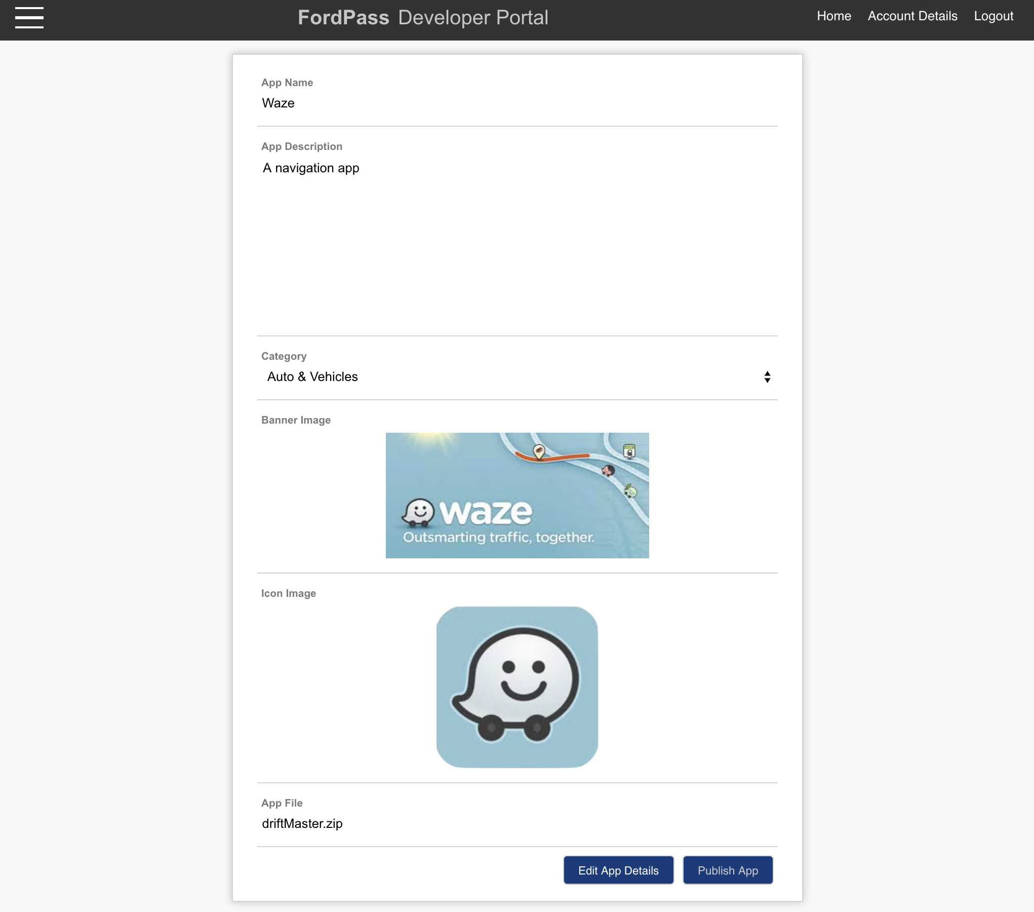Click the Category dropdown arrows

(767, 377)
